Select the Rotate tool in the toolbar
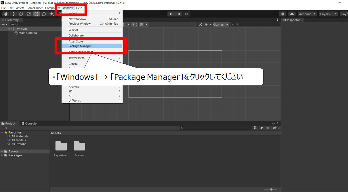This screenshot has height=192, width=348. [x=21, y=14]
